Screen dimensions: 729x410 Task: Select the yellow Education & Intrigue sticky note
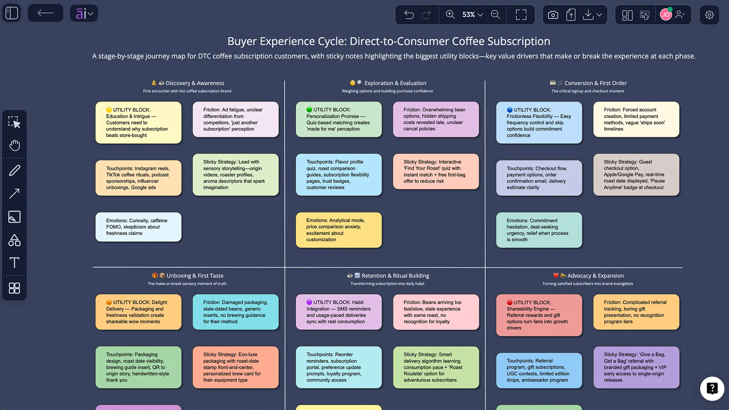[x=139, y=123]
